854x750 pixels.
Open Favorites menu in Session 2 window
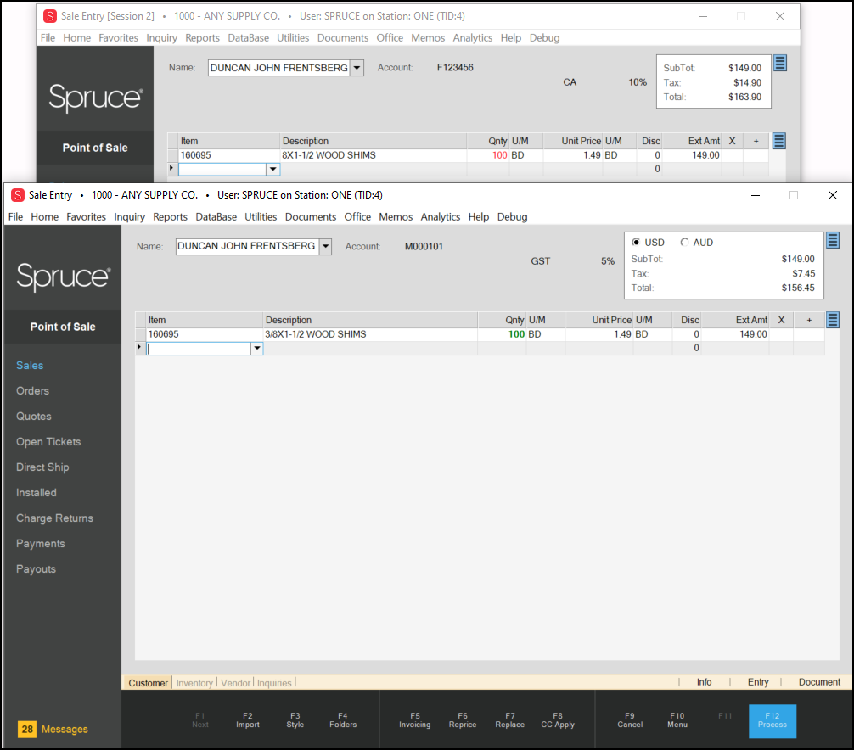click(118, 37)
